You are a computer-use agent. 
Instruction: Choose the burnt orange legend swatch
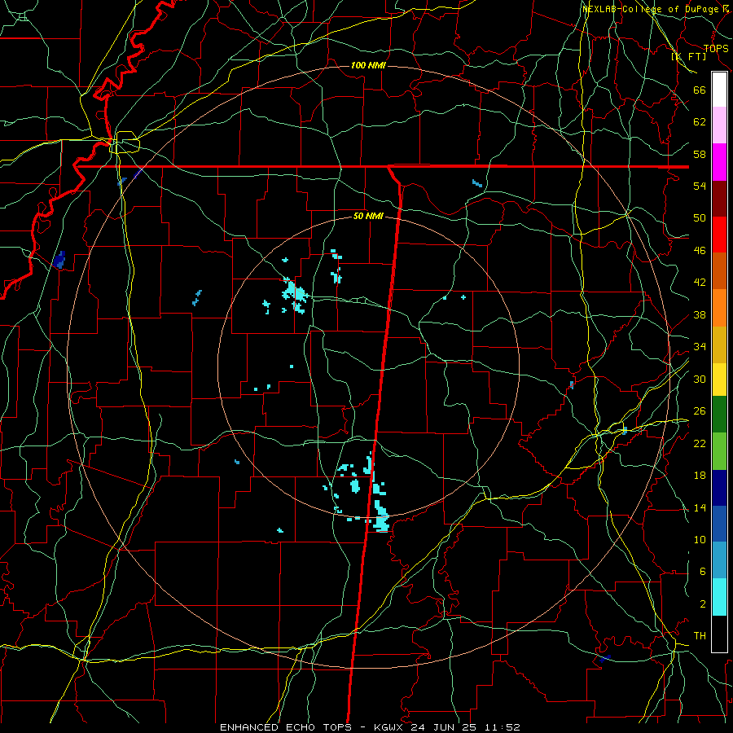(719, 271)
